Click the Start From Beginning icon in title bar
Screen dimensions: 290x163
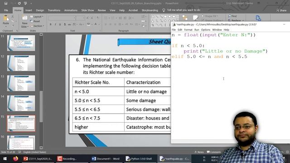click(x=25, y=3)
